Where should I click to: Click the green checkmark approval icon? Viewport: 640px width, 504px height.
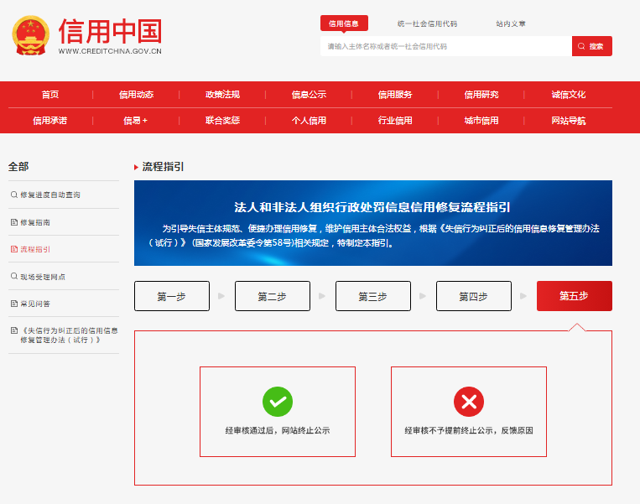pyautogui.click(x=278, y=402)
